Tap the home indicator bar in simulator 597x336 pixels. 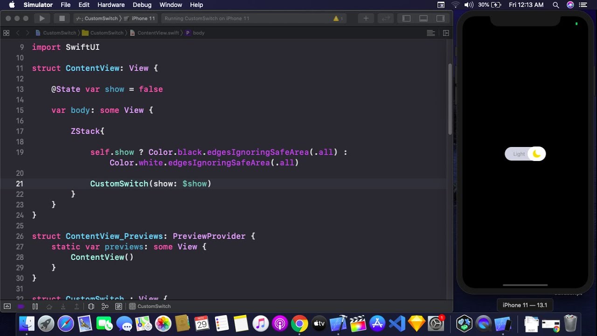click(x=525, y=285)
